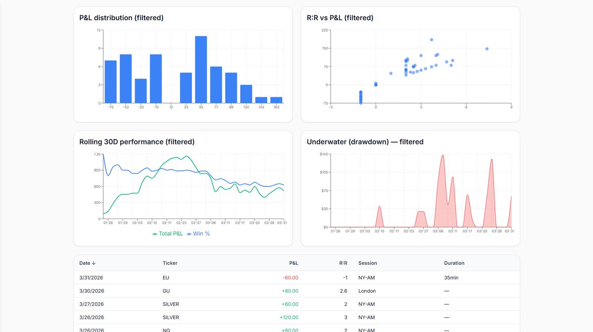Click the P&L column header
593x332 pixels.
click(294, 263)
